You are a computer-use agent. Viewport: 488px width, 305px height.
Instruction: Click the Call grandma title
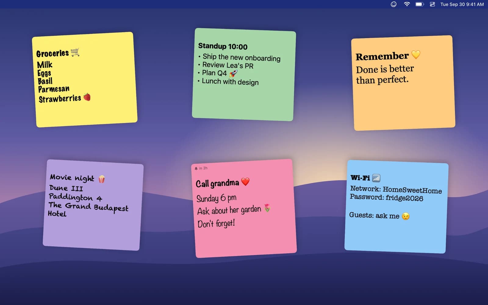point(217,183)
